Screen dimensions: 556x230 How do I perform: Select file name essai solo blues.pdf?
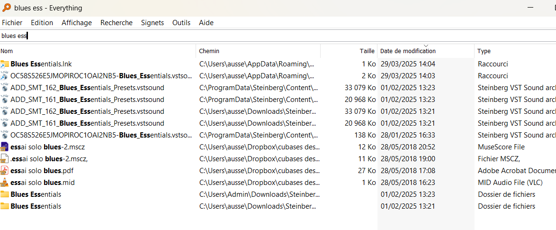[x=42, y=171]
